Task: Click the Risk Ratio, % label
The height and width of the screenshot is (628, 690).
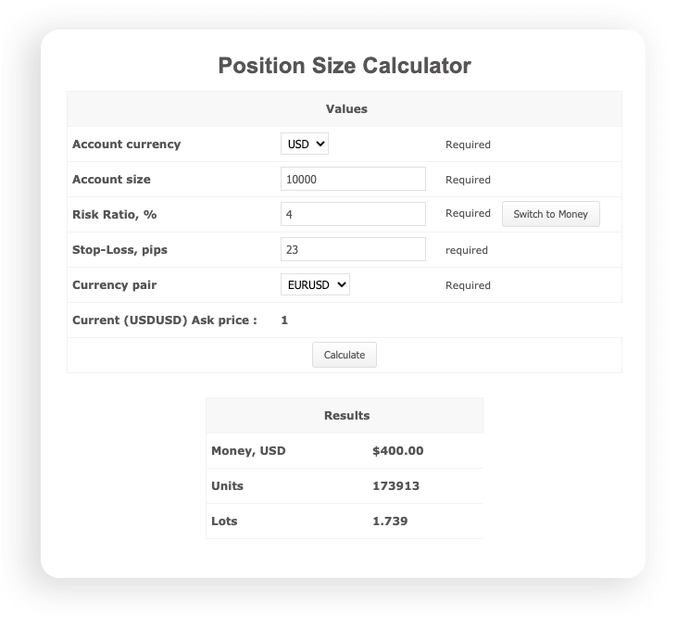Action: [x=115, y=215]
